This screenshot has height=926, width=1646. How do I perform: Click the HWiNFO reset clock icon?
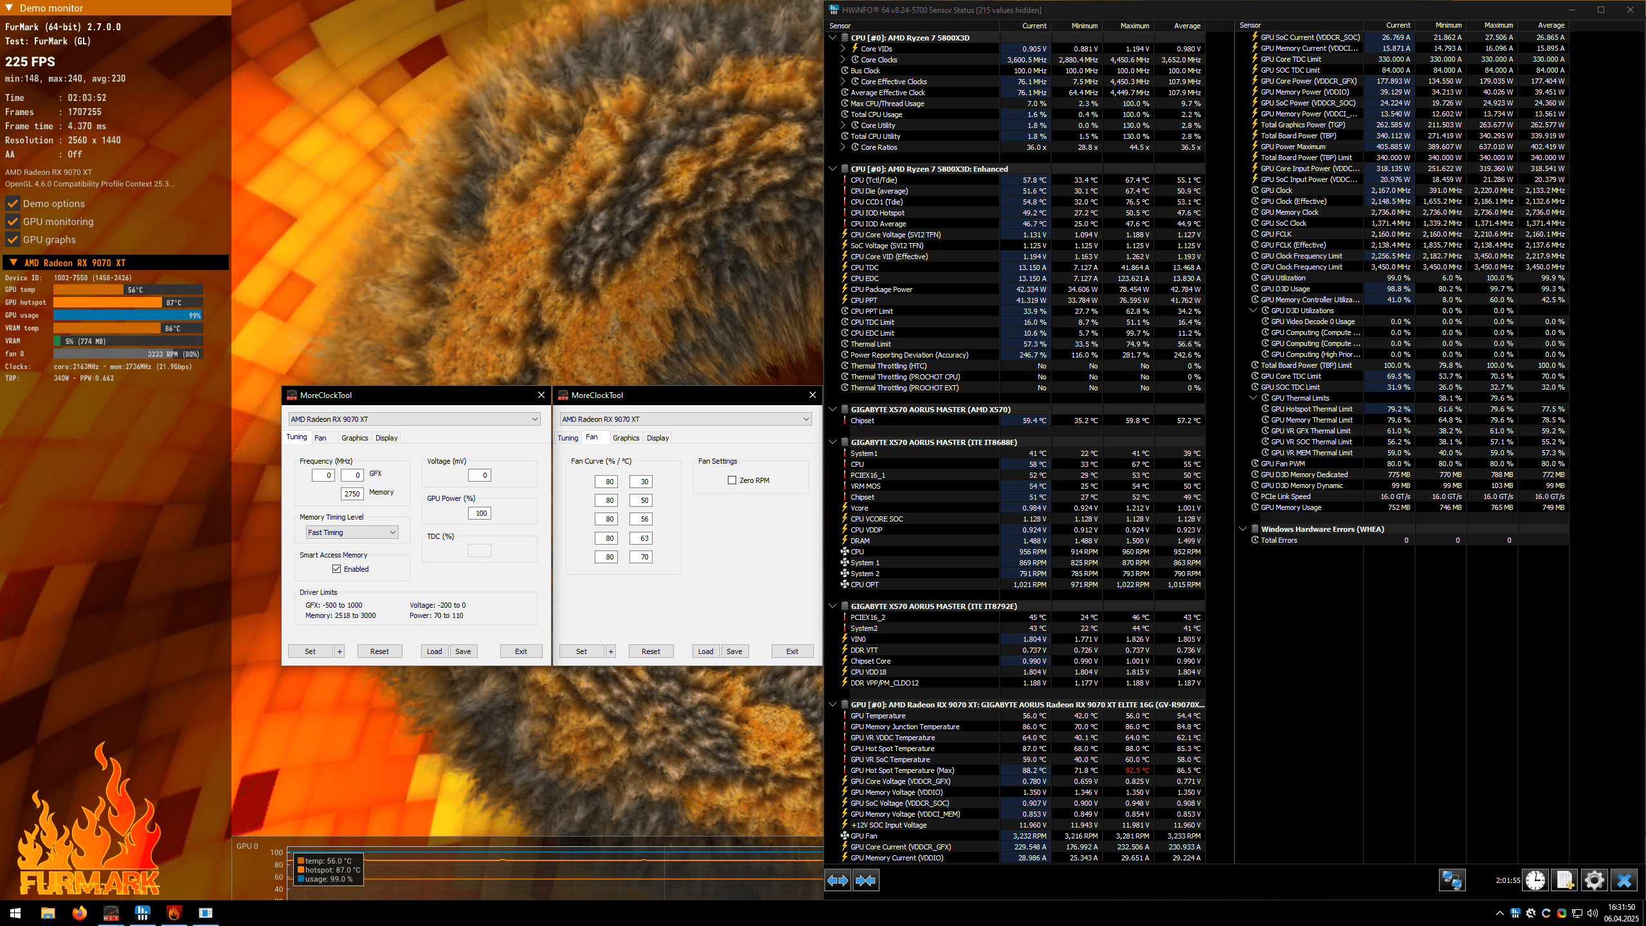[x=1535, y=880]
